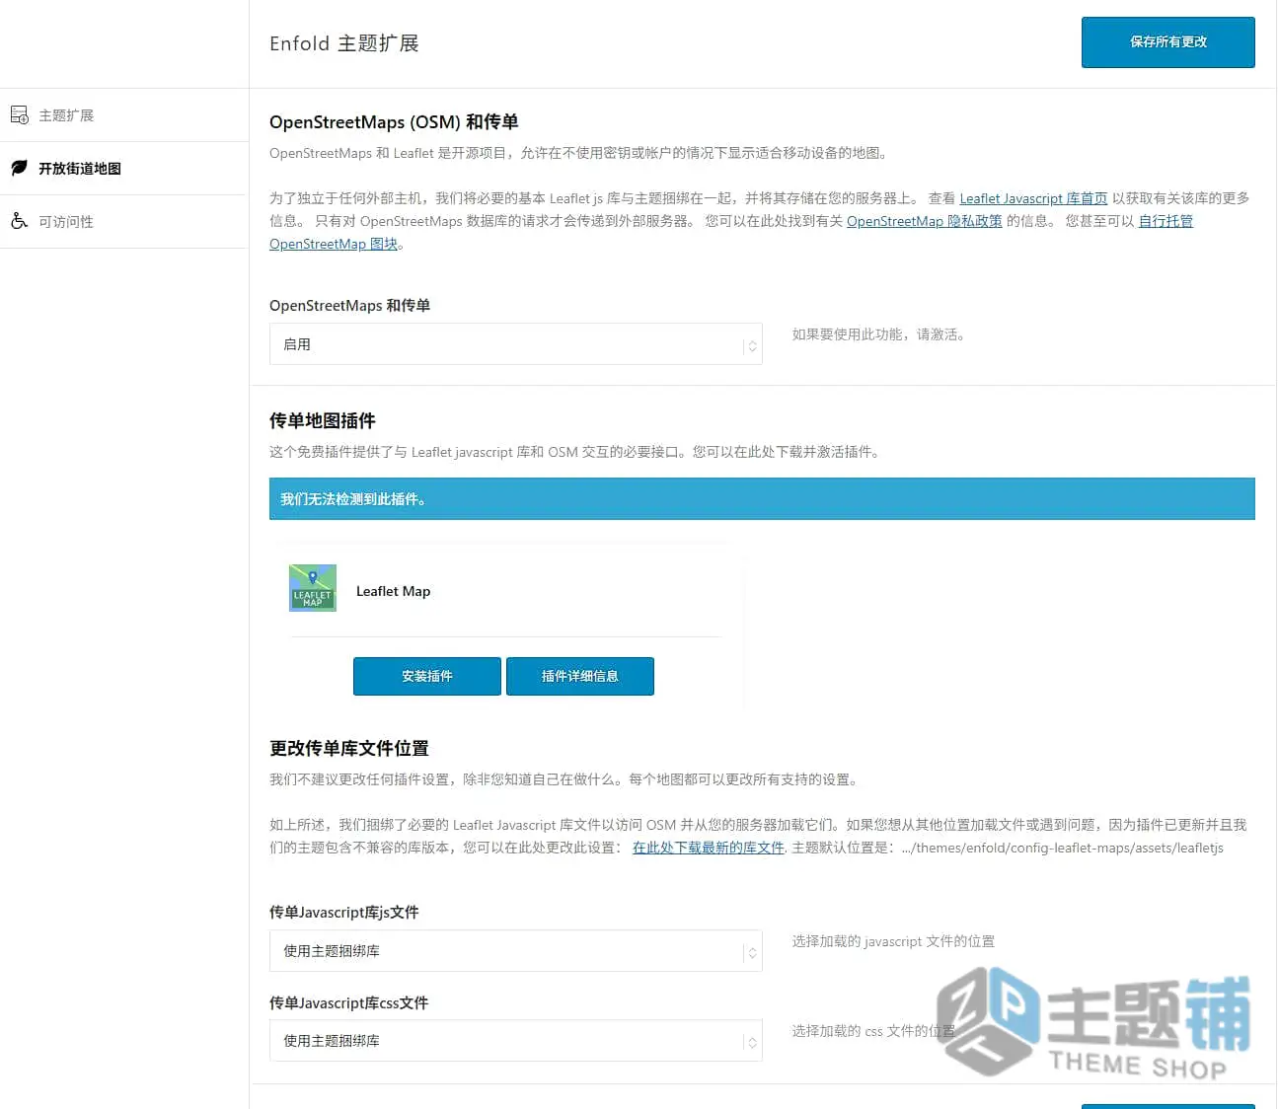1278x1109 pixels.
Task: Expand the 传单Javascript库css文件 dropdown
Action: tap(516, 1041)
